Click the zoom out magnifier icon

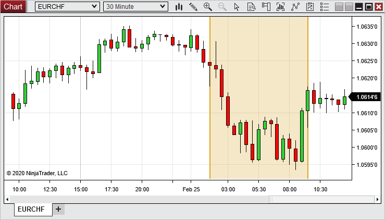point(222,7)
